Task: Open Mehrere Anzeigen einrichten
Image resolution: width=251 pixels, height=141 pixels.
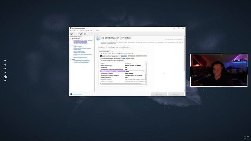Action: (x=80, y=58)
